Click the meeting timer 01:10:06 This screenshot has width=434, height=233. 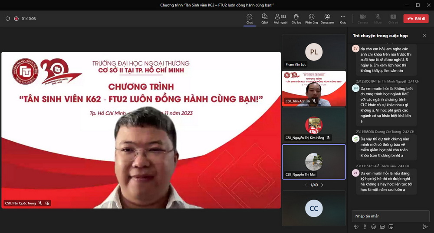coord(29,19)
